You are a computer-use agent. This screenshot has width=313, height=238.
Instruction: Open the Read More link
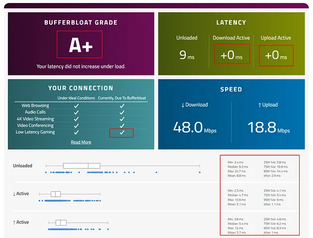(81, 142)
